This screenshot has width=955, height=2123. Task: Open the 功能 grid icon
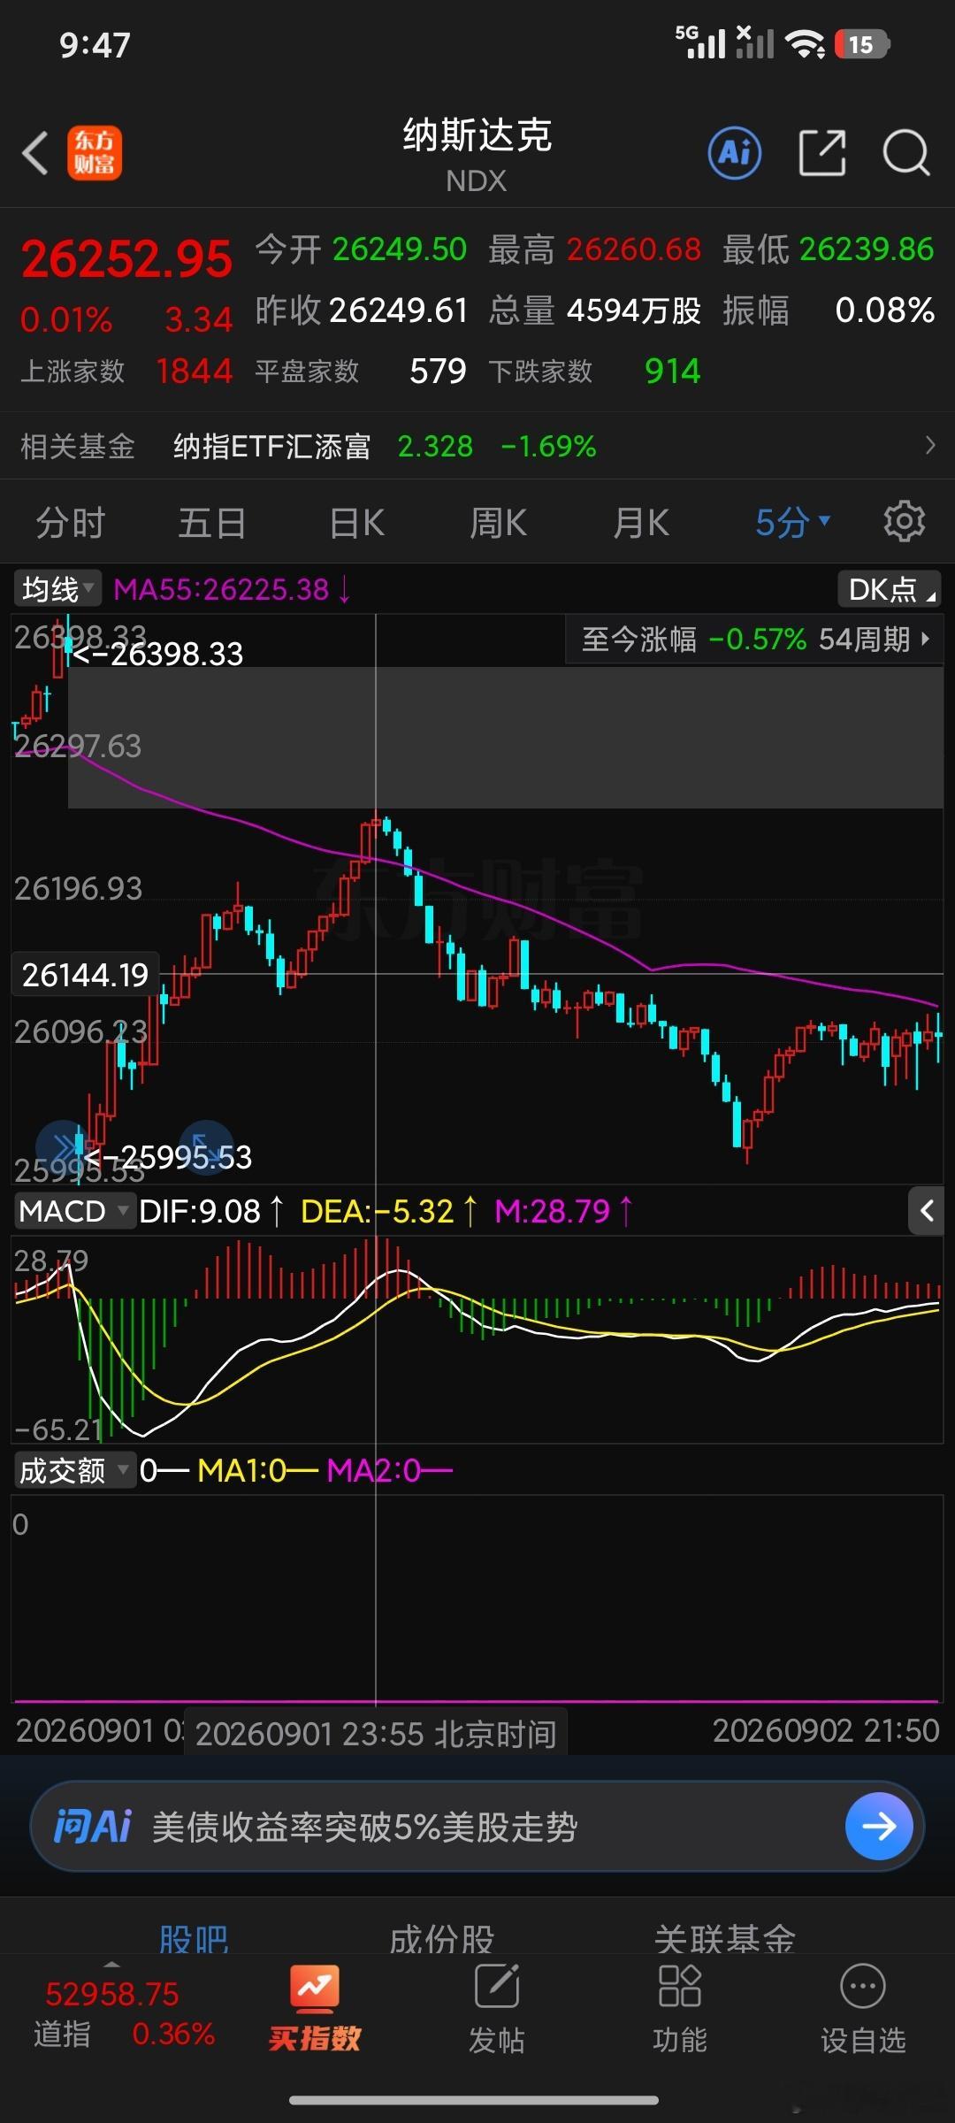tap(679, 1986)
